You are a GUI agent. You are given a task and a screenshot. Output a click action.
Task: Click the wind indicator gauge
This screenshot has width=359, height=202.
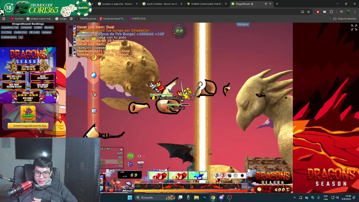tap(179, 31)
